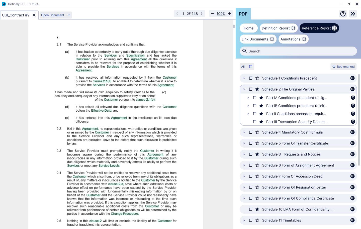This screenshot has width=361, height=229.
Task: Open the Annotations tab
Action: pos(293,39)
